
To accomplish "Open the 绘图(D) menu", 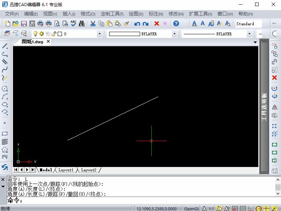I will click(x=136, y=14).
